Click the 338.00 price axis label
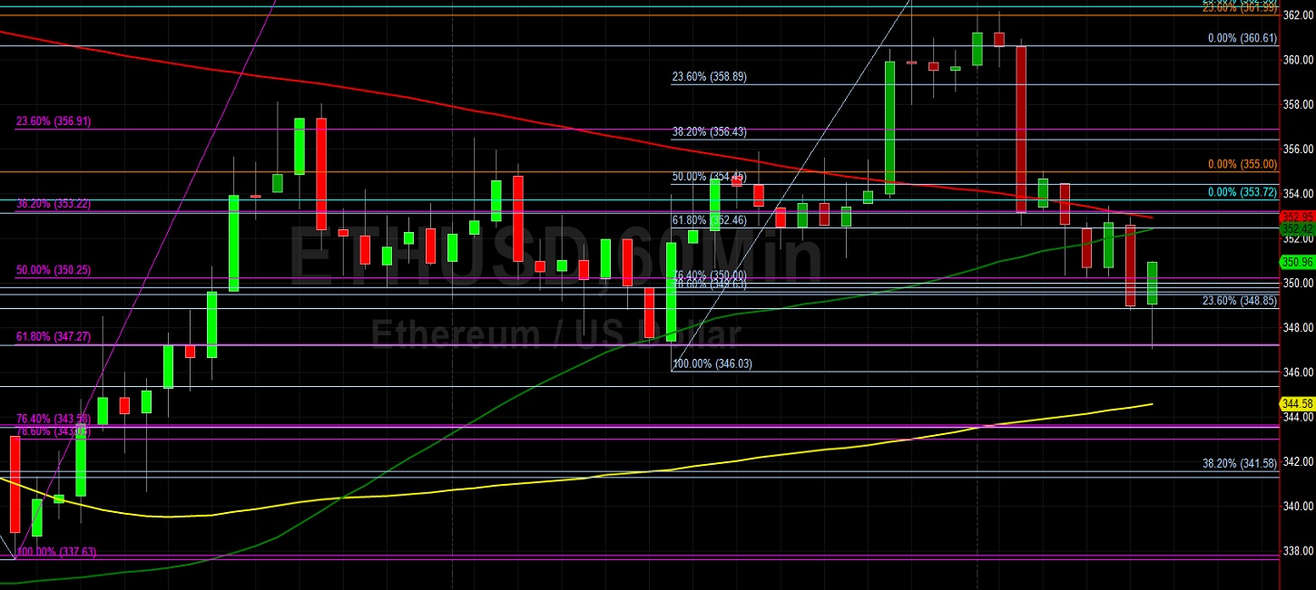 click(1299, 550)
